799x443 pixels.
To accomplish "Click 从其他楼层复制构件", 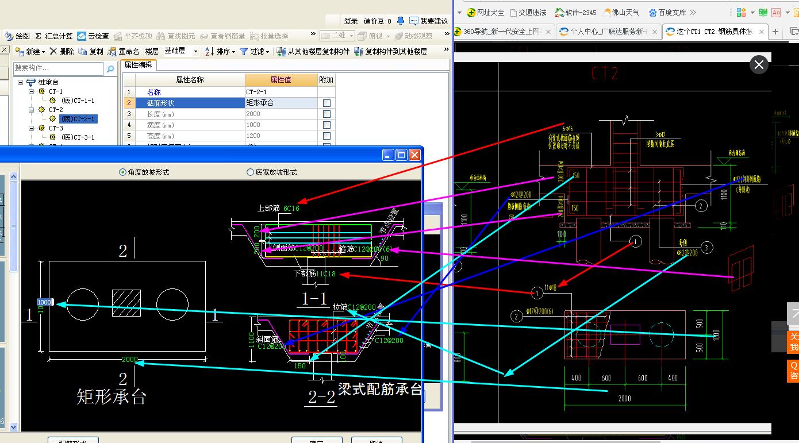I will pos(313,51).
